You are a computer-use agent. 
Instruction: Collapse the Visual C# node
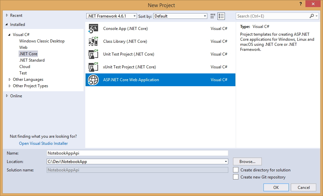pos(9,35)
